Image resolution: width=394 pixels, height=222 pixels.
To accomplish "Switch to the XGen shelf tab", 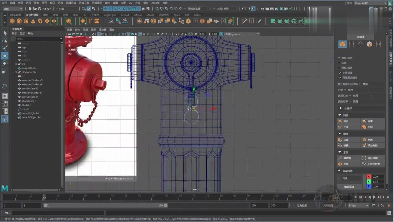I will 177,15.
